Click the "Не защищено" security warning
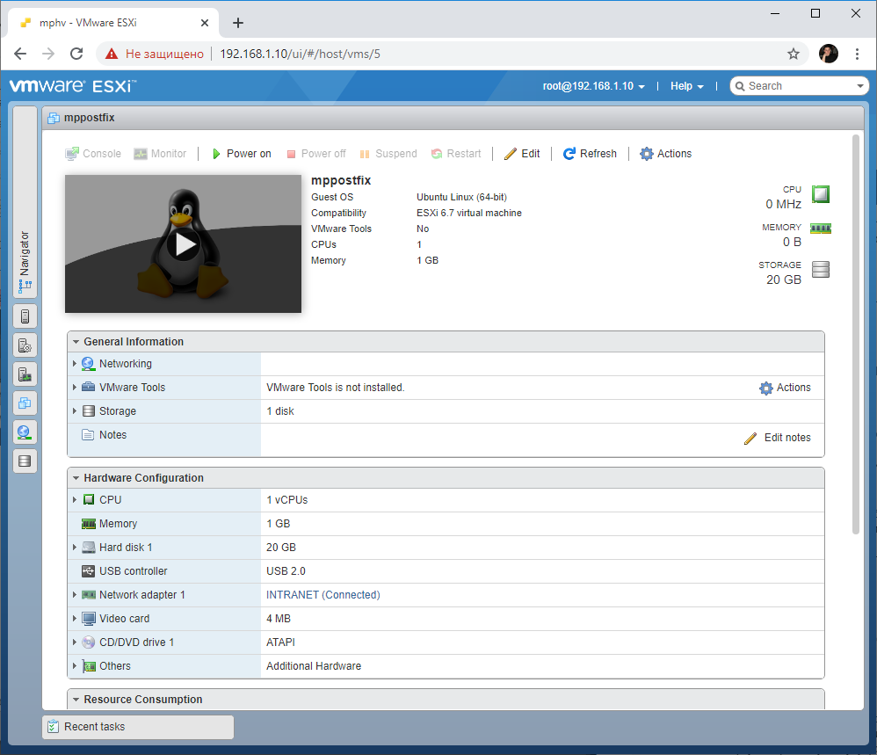 (x=155, y=54)
